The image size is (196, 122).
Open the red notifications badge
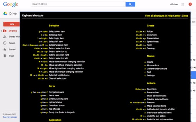(190, 4)
